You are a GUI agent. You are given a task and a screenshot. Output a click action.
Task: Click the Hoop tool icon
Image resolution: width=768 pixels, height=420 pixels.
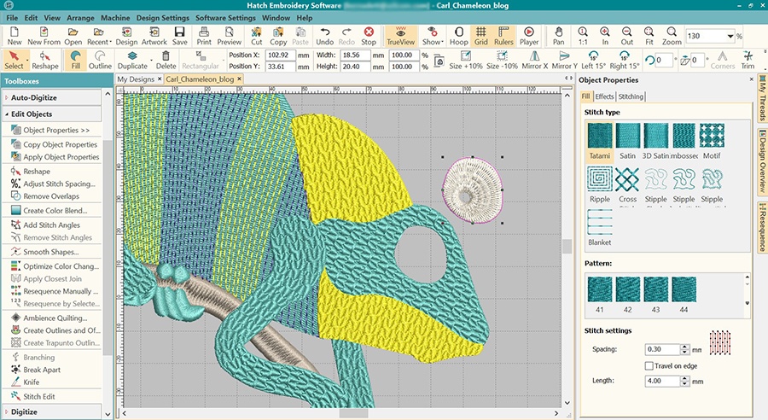coord(459,35)
